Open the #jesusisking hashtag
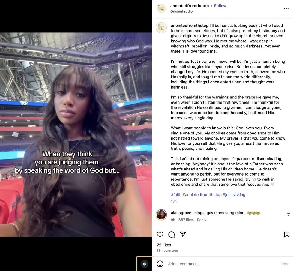The width and height of the screenshot is (294, 271). (x=234, y=195)
